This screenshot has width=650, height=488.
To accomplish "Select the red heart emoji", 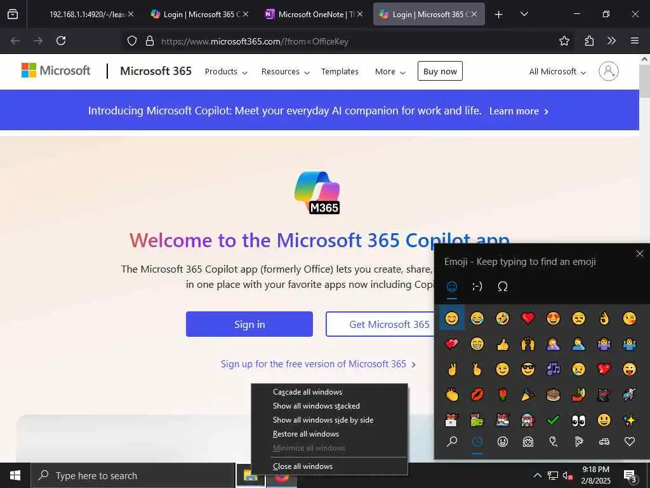I will click(527, 318).
